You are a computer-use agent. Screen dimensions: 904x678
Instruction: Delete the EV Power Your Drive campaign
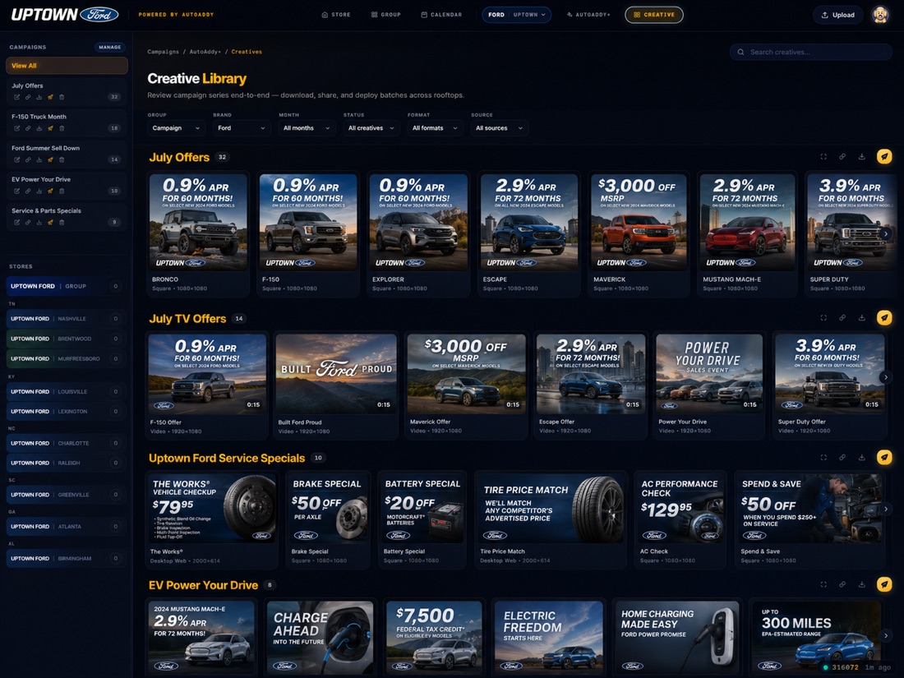coord(62,191)
